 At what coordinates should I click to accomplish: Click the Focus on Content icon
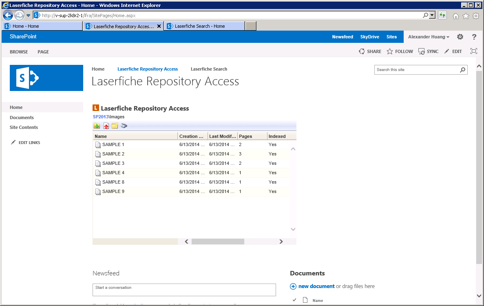point(473,51)
